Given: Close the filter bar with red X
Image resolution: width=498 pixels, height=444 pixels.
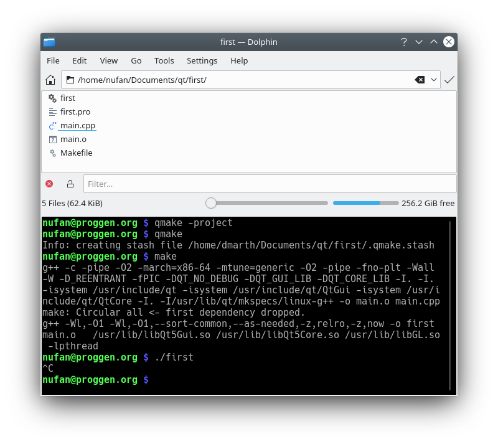Looking at the screenshot, I should 49,184.
